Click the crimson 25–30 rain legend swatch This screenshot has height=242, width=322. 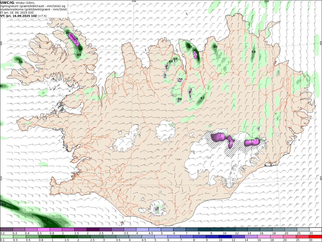pos(302,237)
